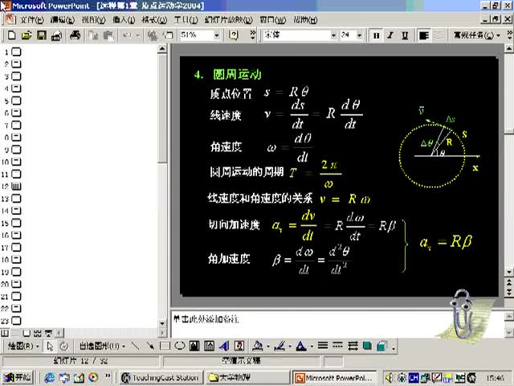Expand the standard toolbar overflow chevron
514x386 pixels.
(x=253, y=35)
